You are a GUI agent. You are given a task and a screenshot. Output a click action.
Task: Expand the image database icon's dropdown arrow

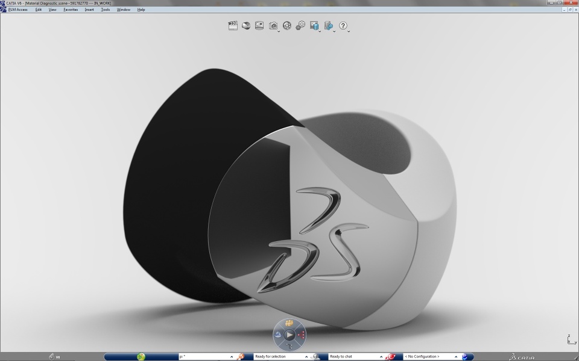click(320, 31)
